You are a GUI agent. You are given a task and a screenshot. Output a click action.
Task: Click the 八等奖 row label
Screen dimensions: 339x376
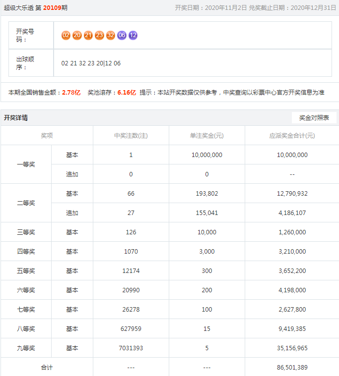coord(26,329)
